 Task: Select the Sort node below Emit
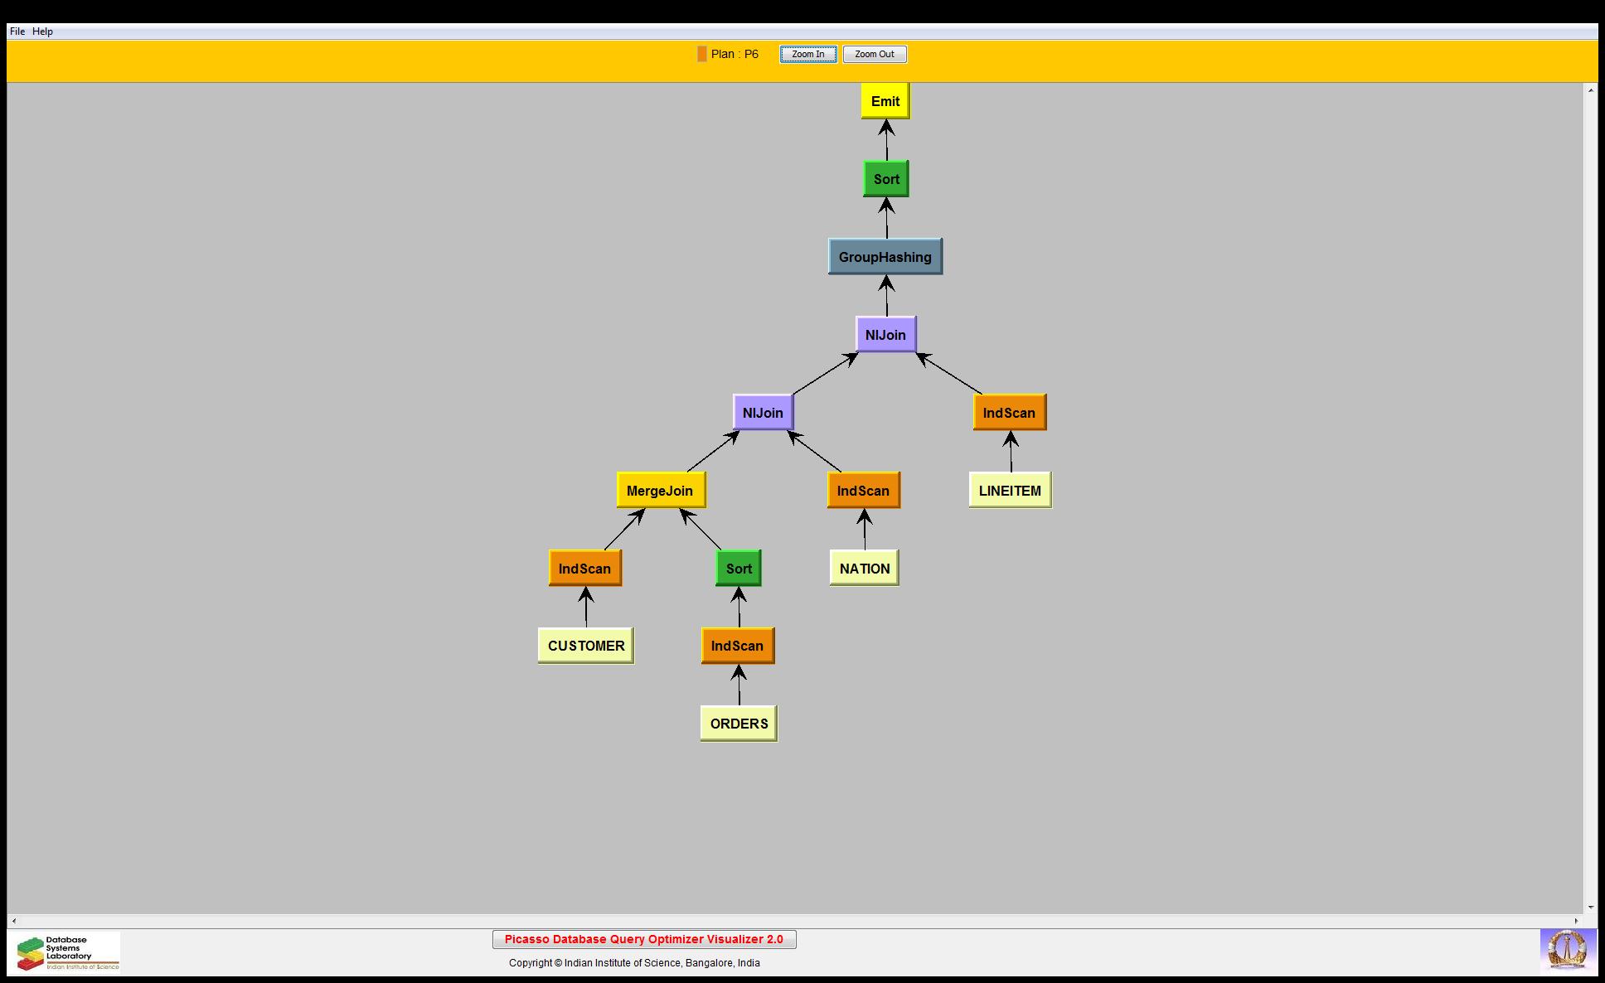point(885,179)
